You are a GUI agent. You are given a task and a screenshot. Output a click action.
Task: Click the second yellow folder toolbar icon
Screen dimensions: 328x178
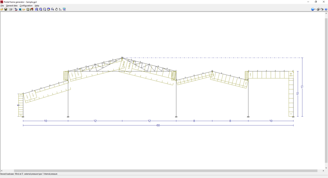(24, 9)
